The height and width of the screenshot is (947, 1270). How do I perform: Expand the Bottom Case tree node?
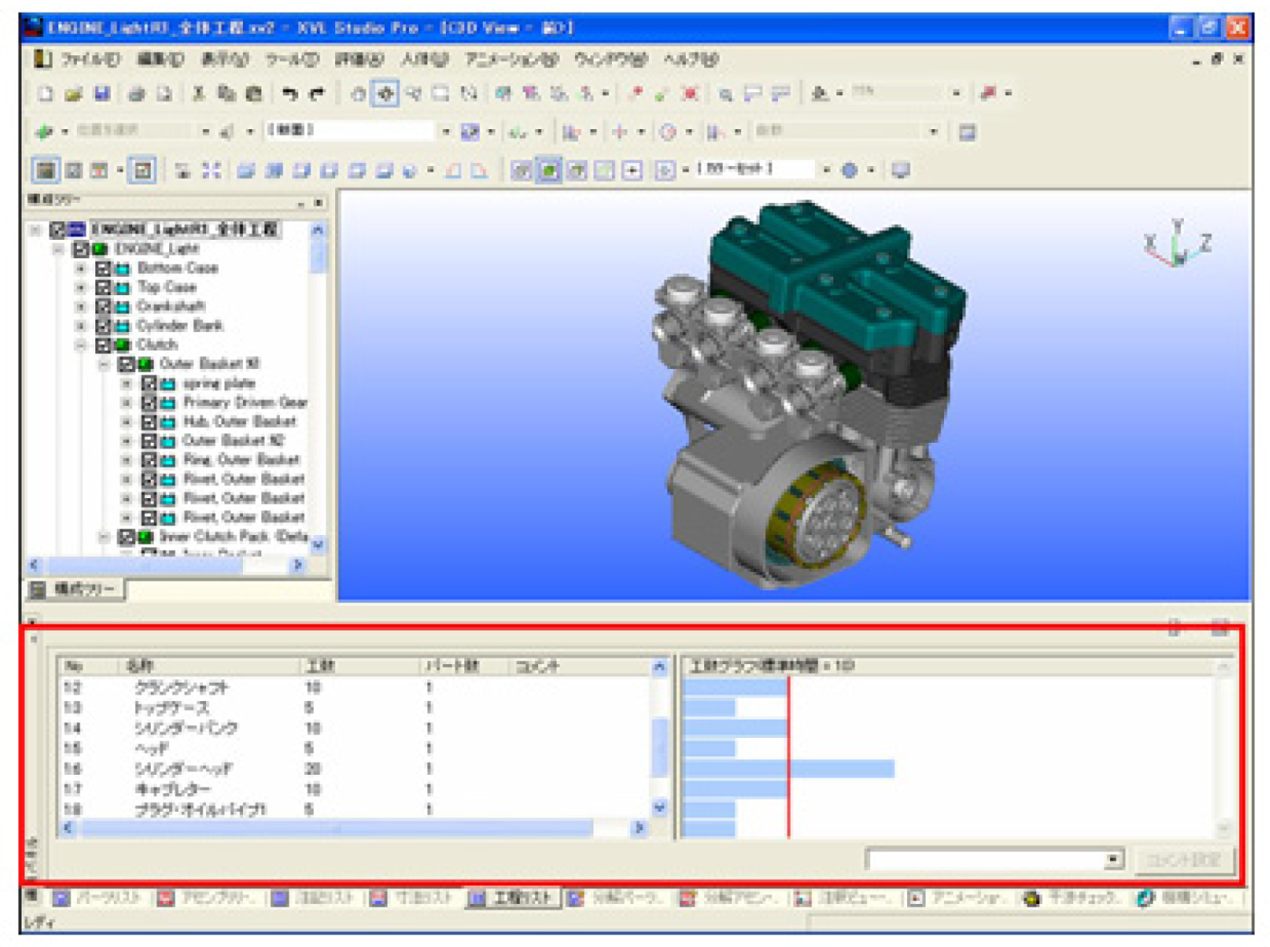pyautogui.click(x=81, y=269)
